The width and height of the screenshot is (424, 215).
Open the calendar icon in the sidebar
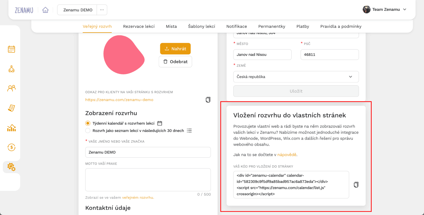tap(11, 49)
